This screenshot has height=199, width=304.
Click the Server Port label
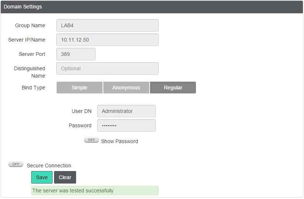point(32,54)
